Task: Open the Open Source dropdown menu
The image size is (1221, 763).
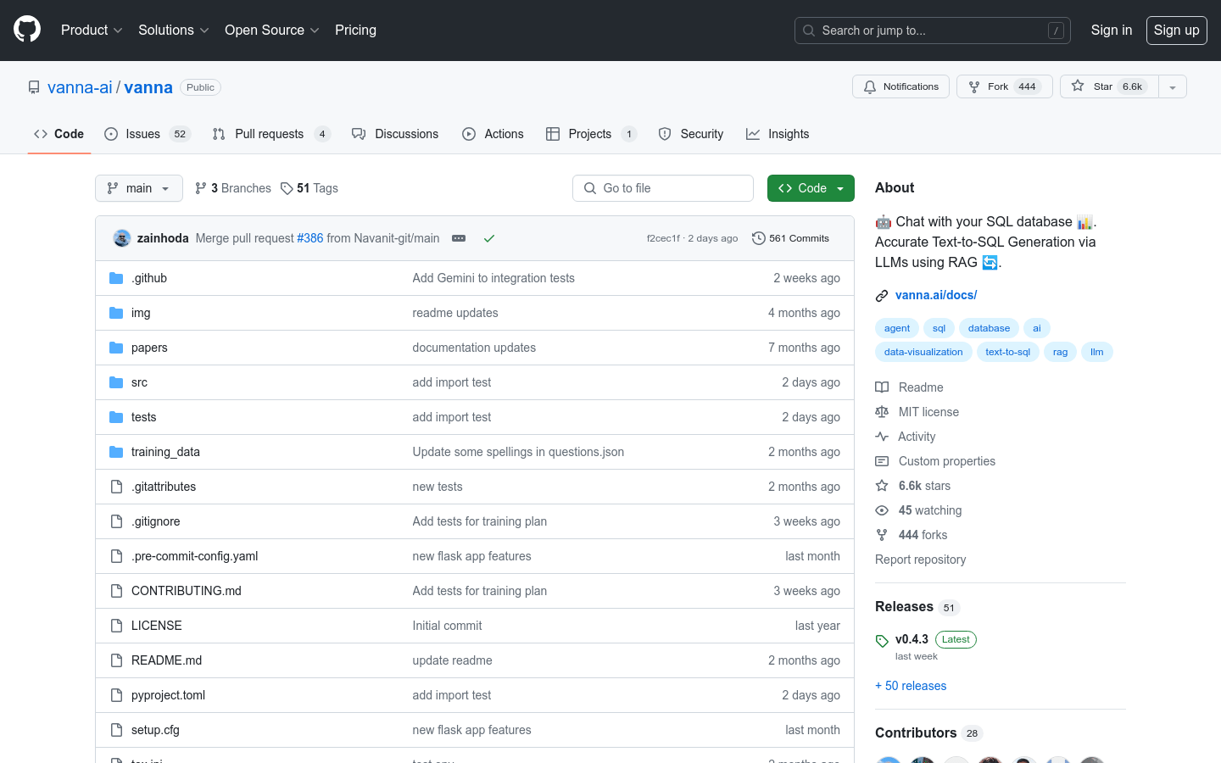Action: 271,30
